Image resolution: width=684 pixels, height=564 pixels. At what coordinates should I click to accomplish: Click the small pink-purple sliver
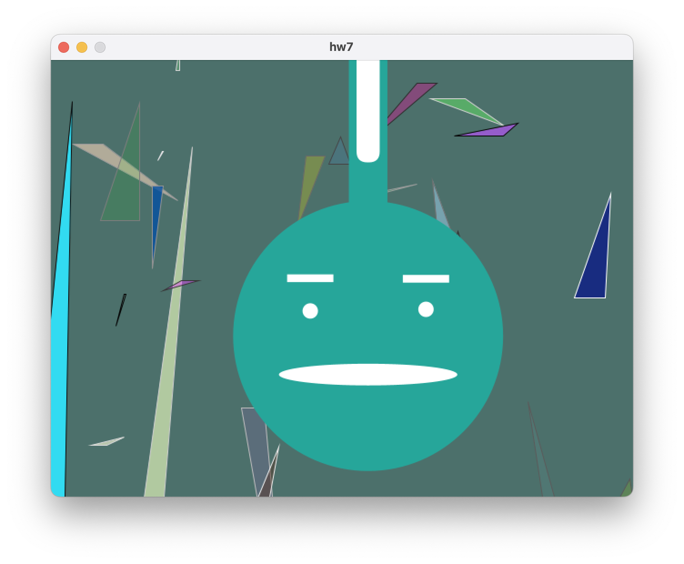181,285
